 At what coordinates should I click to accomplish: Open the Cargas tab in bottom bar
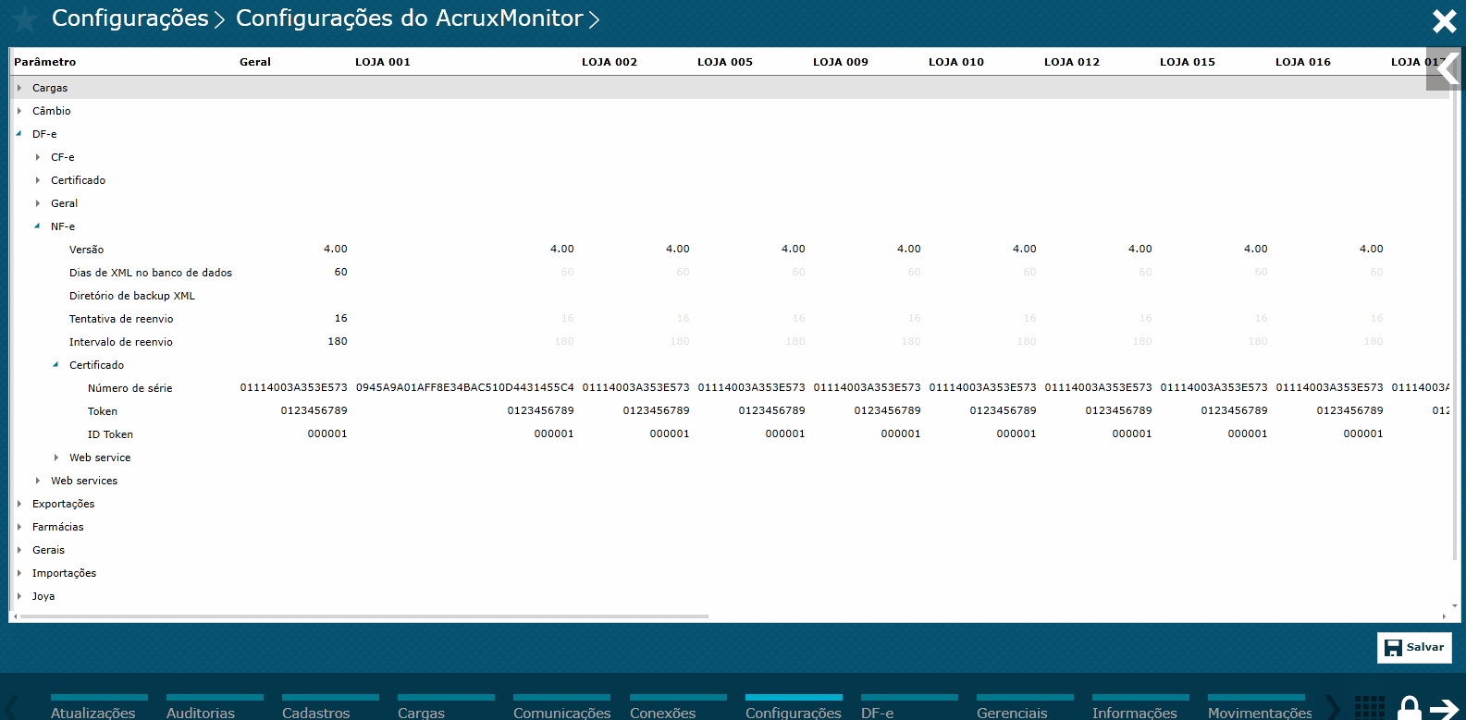tap(446, 708)
